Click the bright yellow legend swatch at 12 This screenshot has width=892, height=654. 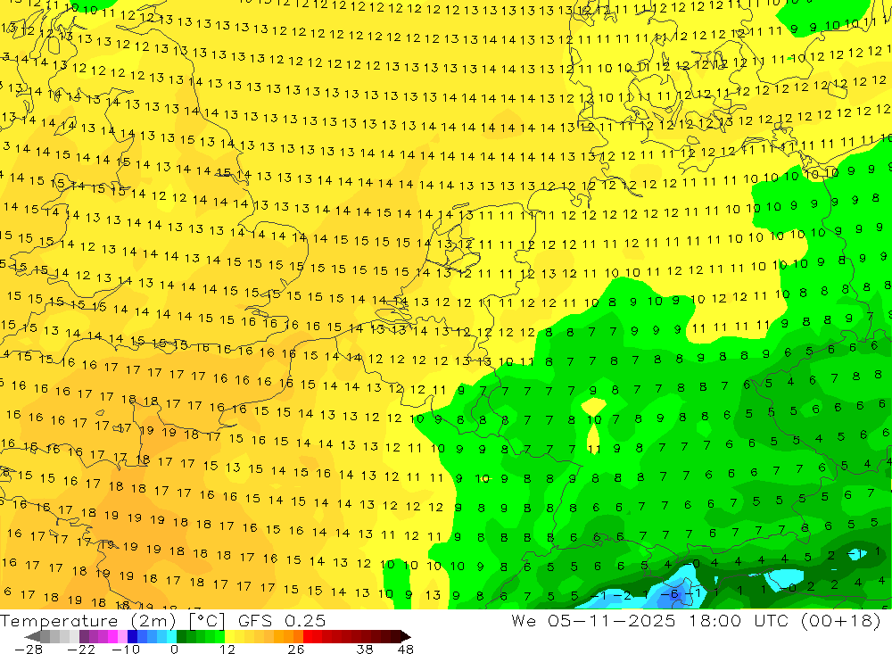(x=229, y=636)
